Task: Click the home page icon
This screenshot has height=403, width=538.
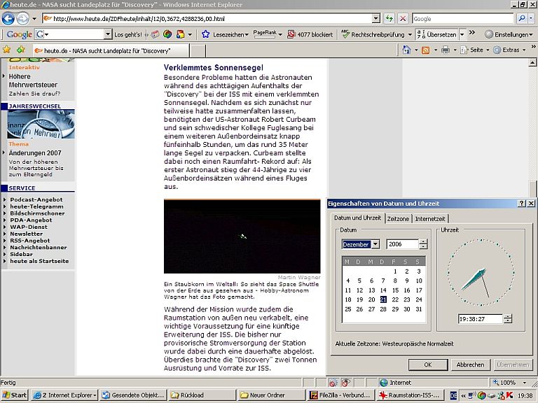Action: tap(406, 50)
